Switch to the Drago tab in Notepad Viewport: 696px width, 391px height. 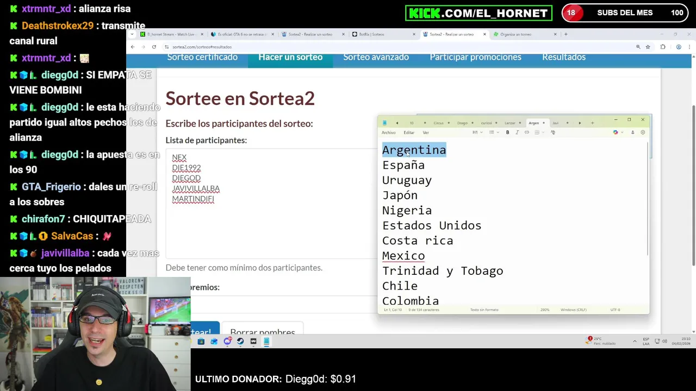pyautogui.click(x=462, y=123)
